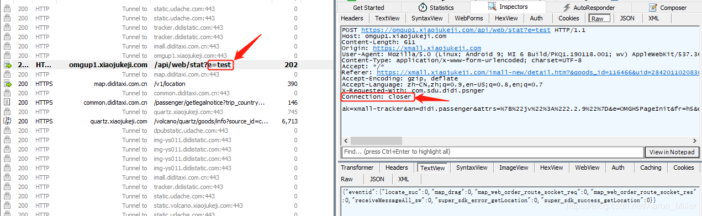This screenshot has height=216, width=702.
Task: Click the Find text field in request inspector
Action: [492, 152]
